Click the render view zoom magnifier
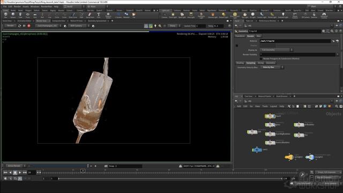The height and width of the screenshot is (193, 343). pyautogui.click(x=160, y=26)
